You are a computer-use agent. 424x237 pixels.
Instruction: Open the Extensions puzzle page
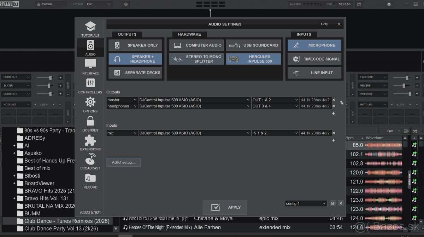[x=90, y=140]
